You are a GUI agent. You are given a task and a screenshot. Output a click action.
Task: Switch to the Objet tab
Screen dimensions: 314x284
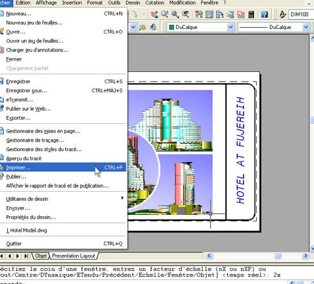tap(41, 256)
